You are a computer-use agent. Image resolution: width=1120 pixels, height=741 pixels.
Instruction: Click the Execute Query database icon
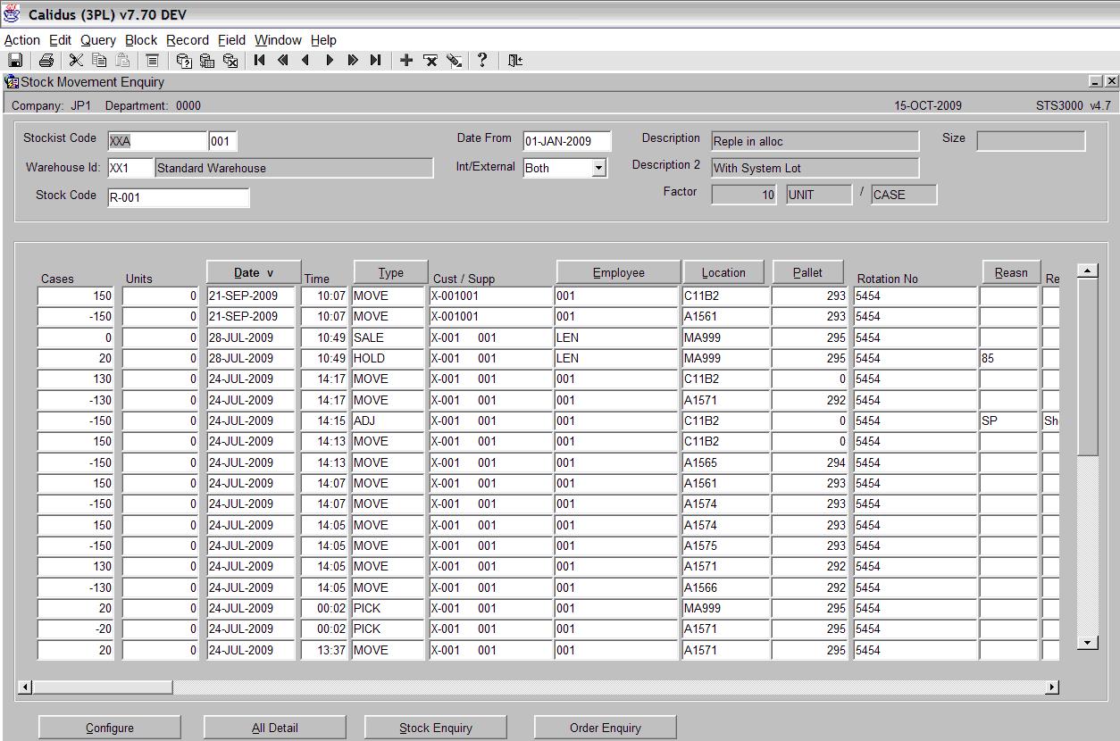point(207,61)
